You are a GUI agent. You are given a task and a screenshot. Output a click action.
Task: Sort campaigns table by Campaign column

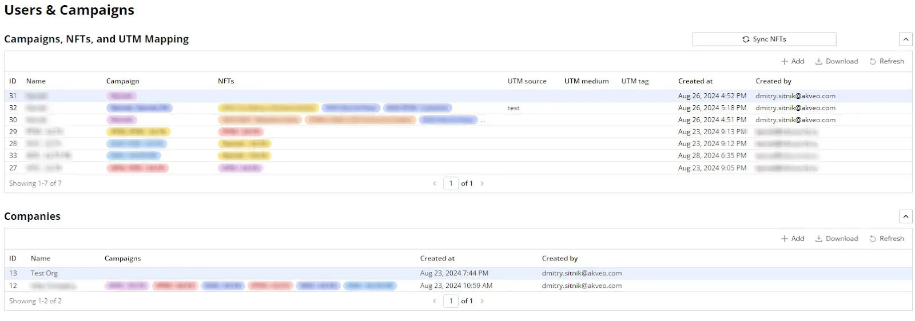click(123, 81)
